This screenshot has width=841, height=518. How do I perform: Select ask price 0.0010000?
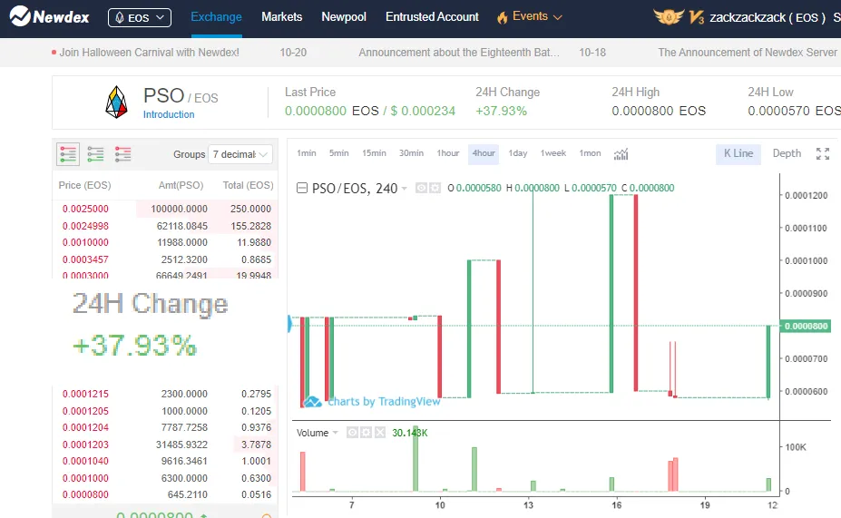coord(85,242)
